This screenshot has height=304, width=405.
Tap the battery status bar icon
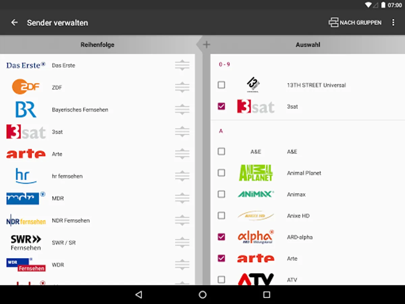click(383, 5)
